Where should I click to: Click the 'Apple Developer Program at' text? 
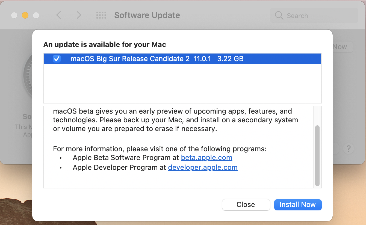119,167
